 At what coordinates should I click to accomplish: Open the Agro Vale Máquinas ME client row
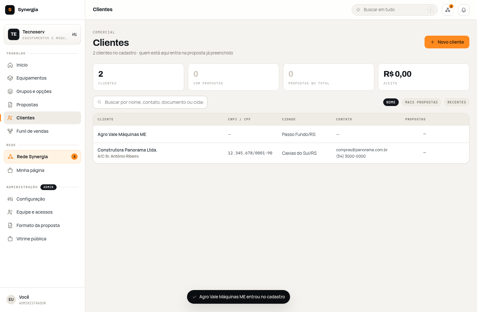pyautogui.click(x=281, y=134)
